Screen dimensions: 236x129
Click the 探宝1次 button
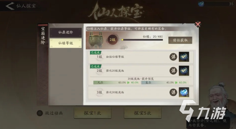coord(92,113)
